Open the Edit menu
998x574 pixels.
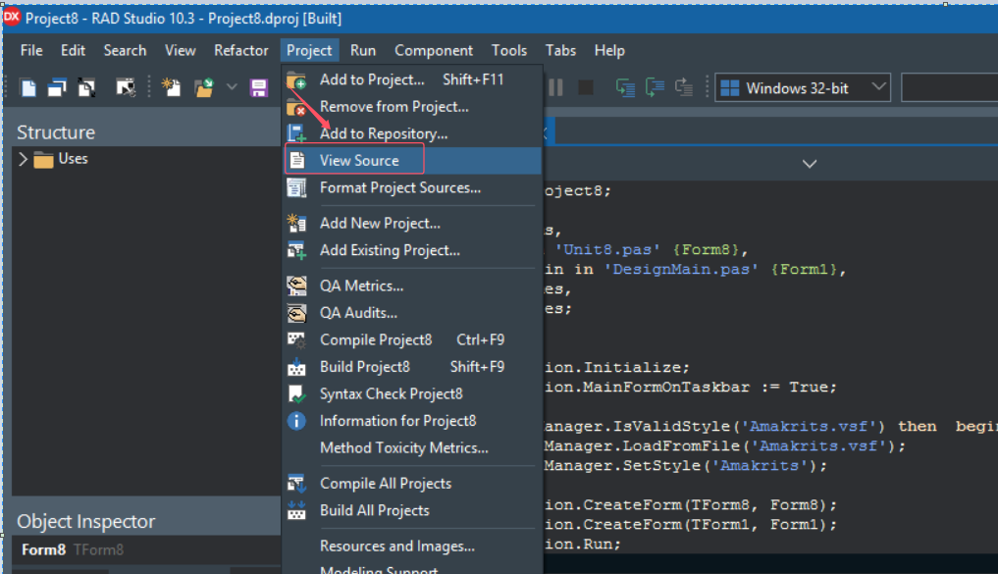[x=73, y=50]
